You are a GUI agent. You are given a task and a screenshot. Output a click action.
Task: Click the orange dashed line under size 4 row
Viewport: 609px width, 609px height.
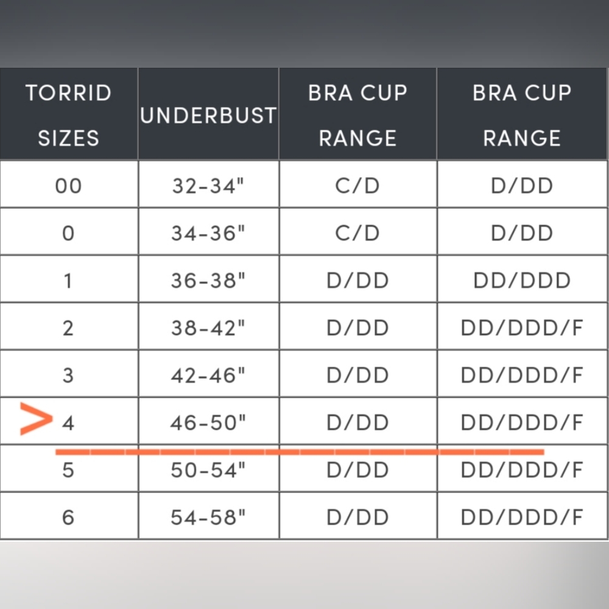(x=298, y=452)
